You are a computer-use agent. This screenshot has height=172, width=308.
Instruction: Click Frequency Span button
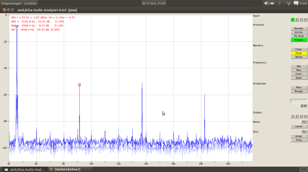pyautogui.click(x=299, y=78)
